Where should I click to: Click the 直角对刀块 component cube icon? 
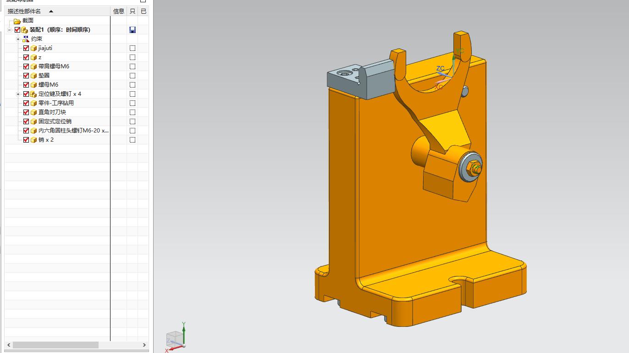point(33,112)
